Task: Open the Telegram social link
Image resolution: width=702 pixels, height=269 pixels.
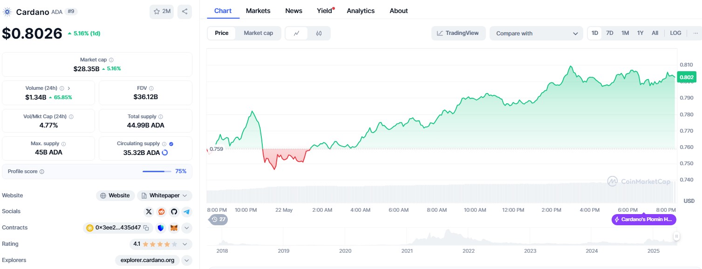Action: [x=186, y=212]
